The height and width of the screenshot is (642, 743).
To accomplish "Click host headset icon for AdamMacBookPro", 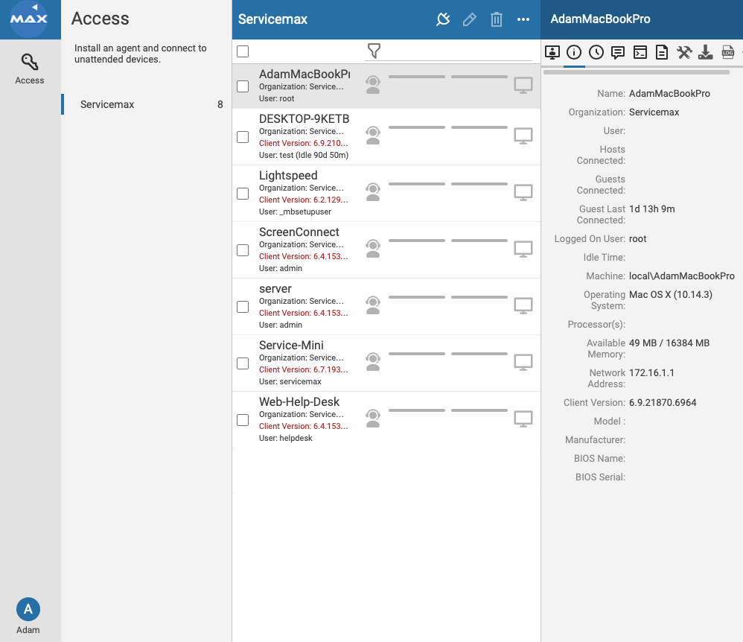I will (x=374, y=85).
